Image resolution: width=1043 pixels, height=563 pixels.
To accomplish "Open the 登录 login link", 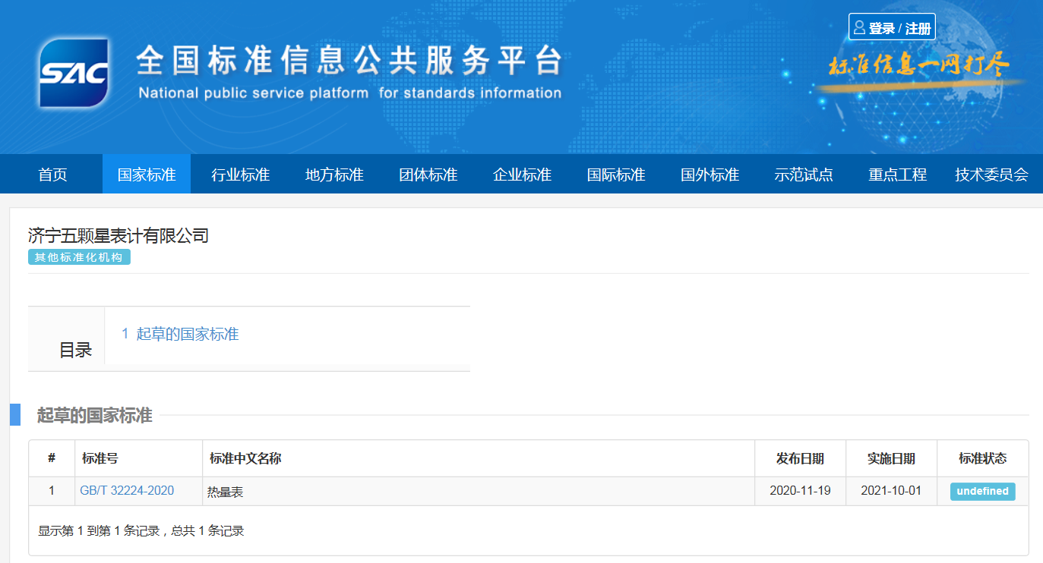I will pyautogui.click(x=881, y=28).
